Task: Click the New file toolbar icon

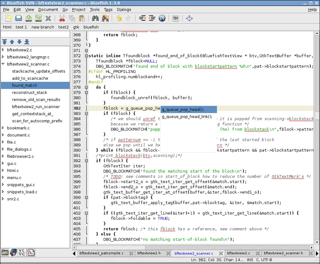Action: [x=9, y=18]
